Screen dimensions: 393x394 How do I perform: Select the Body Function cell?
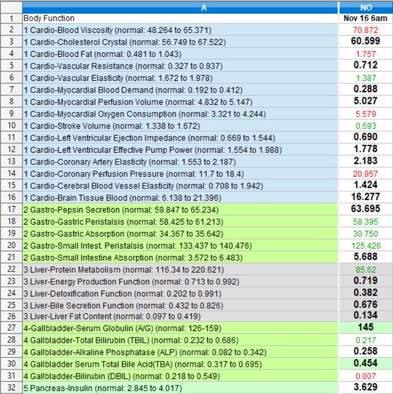click(180, 19)
